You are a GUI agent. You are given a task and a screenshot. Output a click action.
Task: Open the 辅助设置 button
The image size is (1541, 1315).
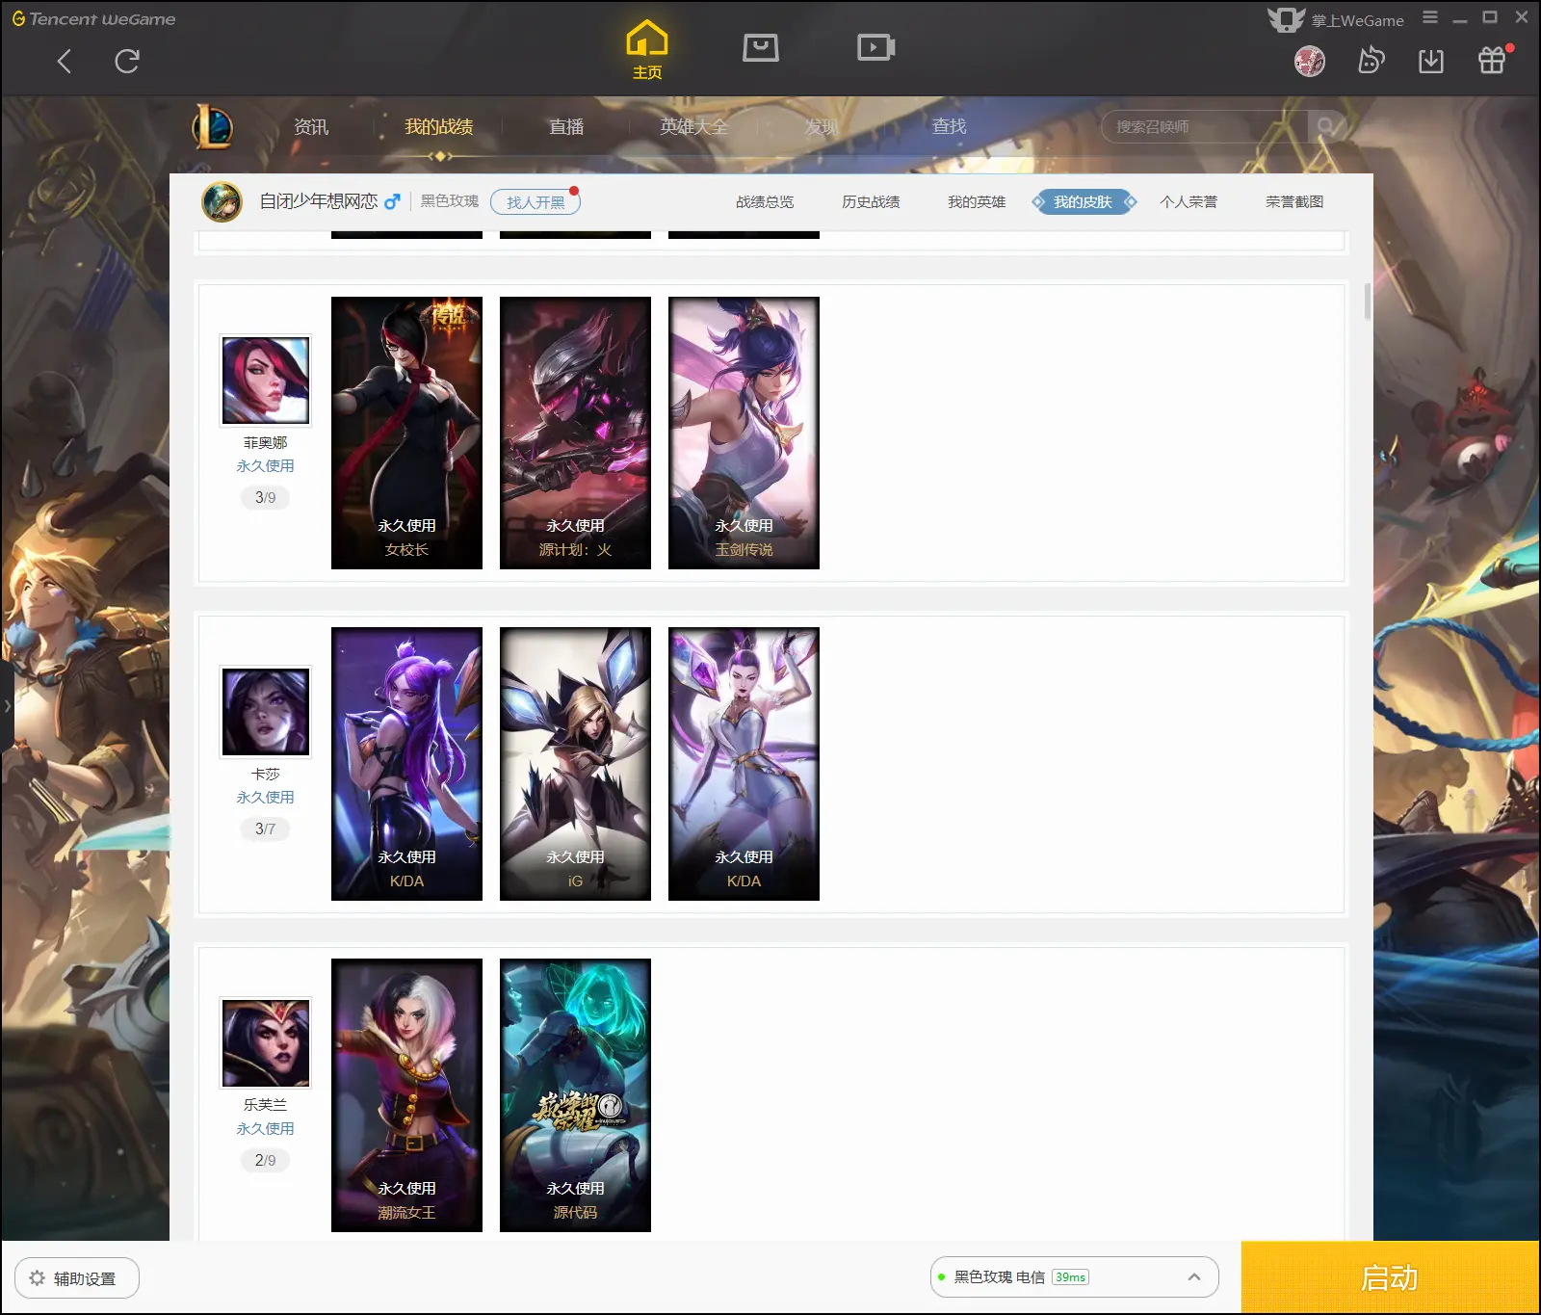click(77, 1277)
